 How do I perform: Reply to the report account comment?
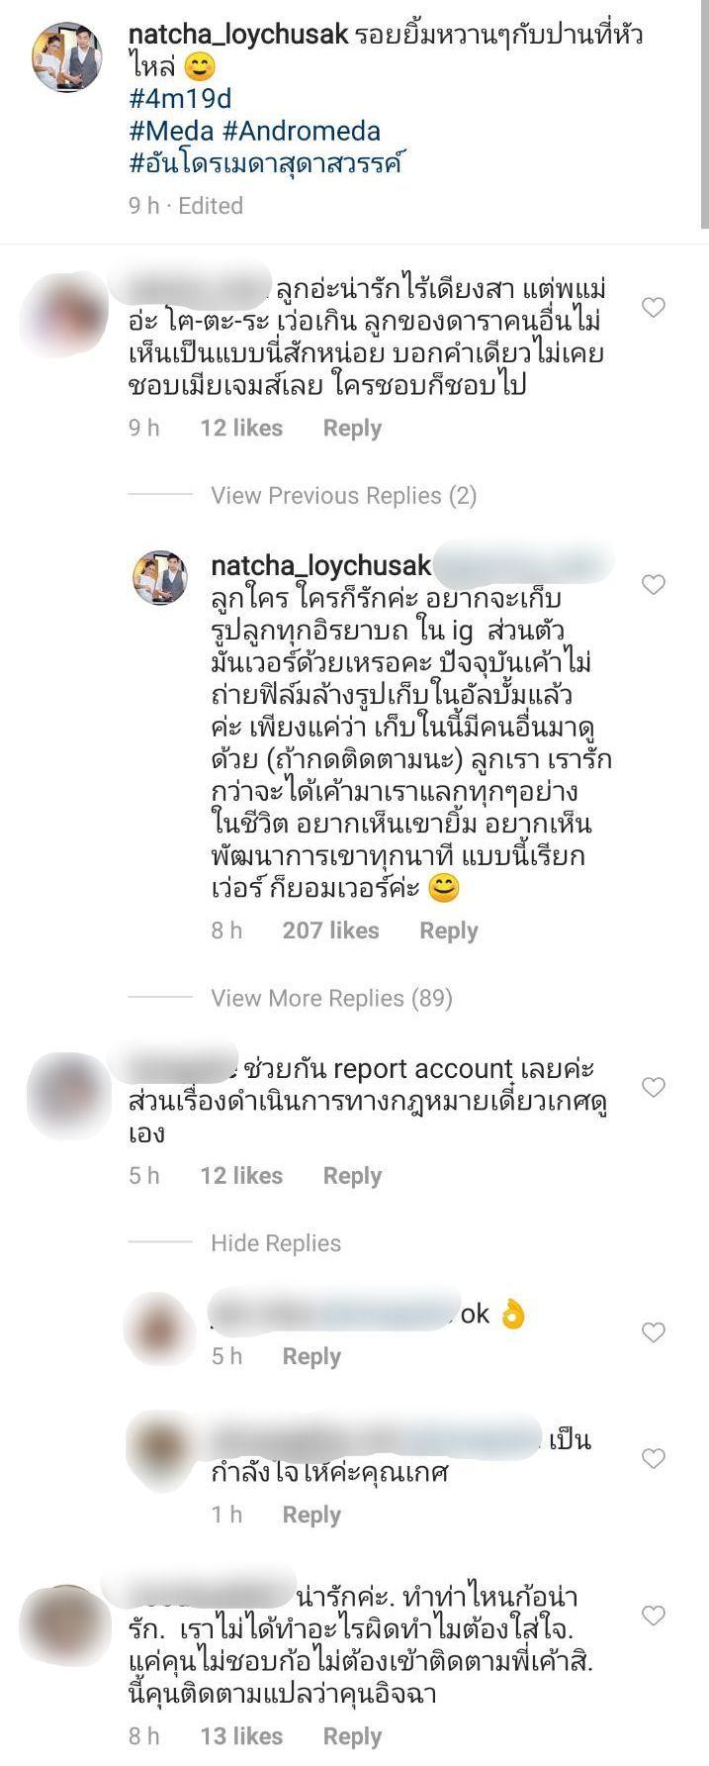pyautogui.click(x=352, y=1176)
